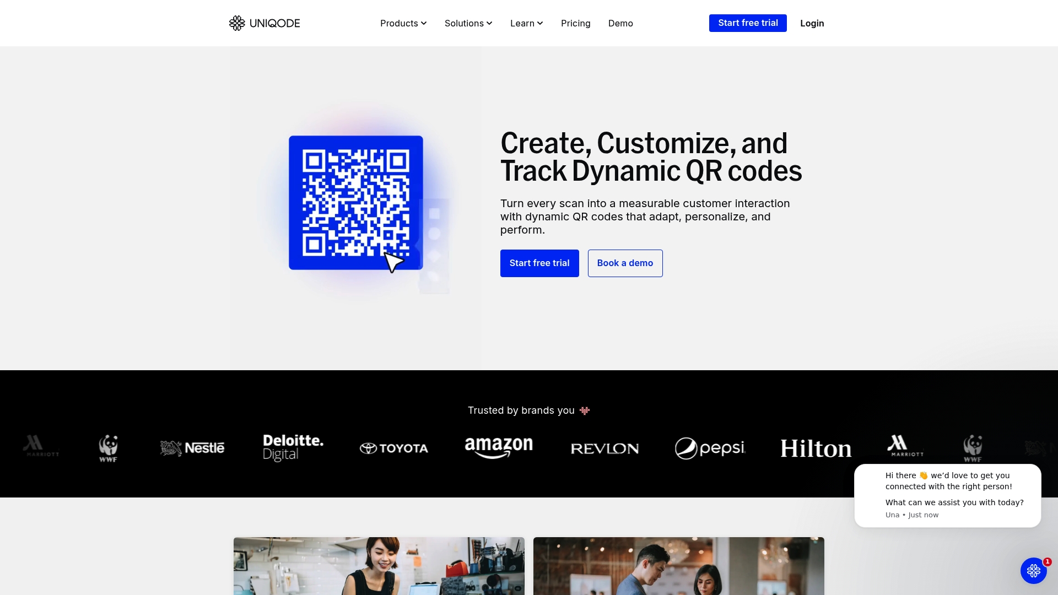
Task: Click the Pepsi logo
Action: coord(710,448)
